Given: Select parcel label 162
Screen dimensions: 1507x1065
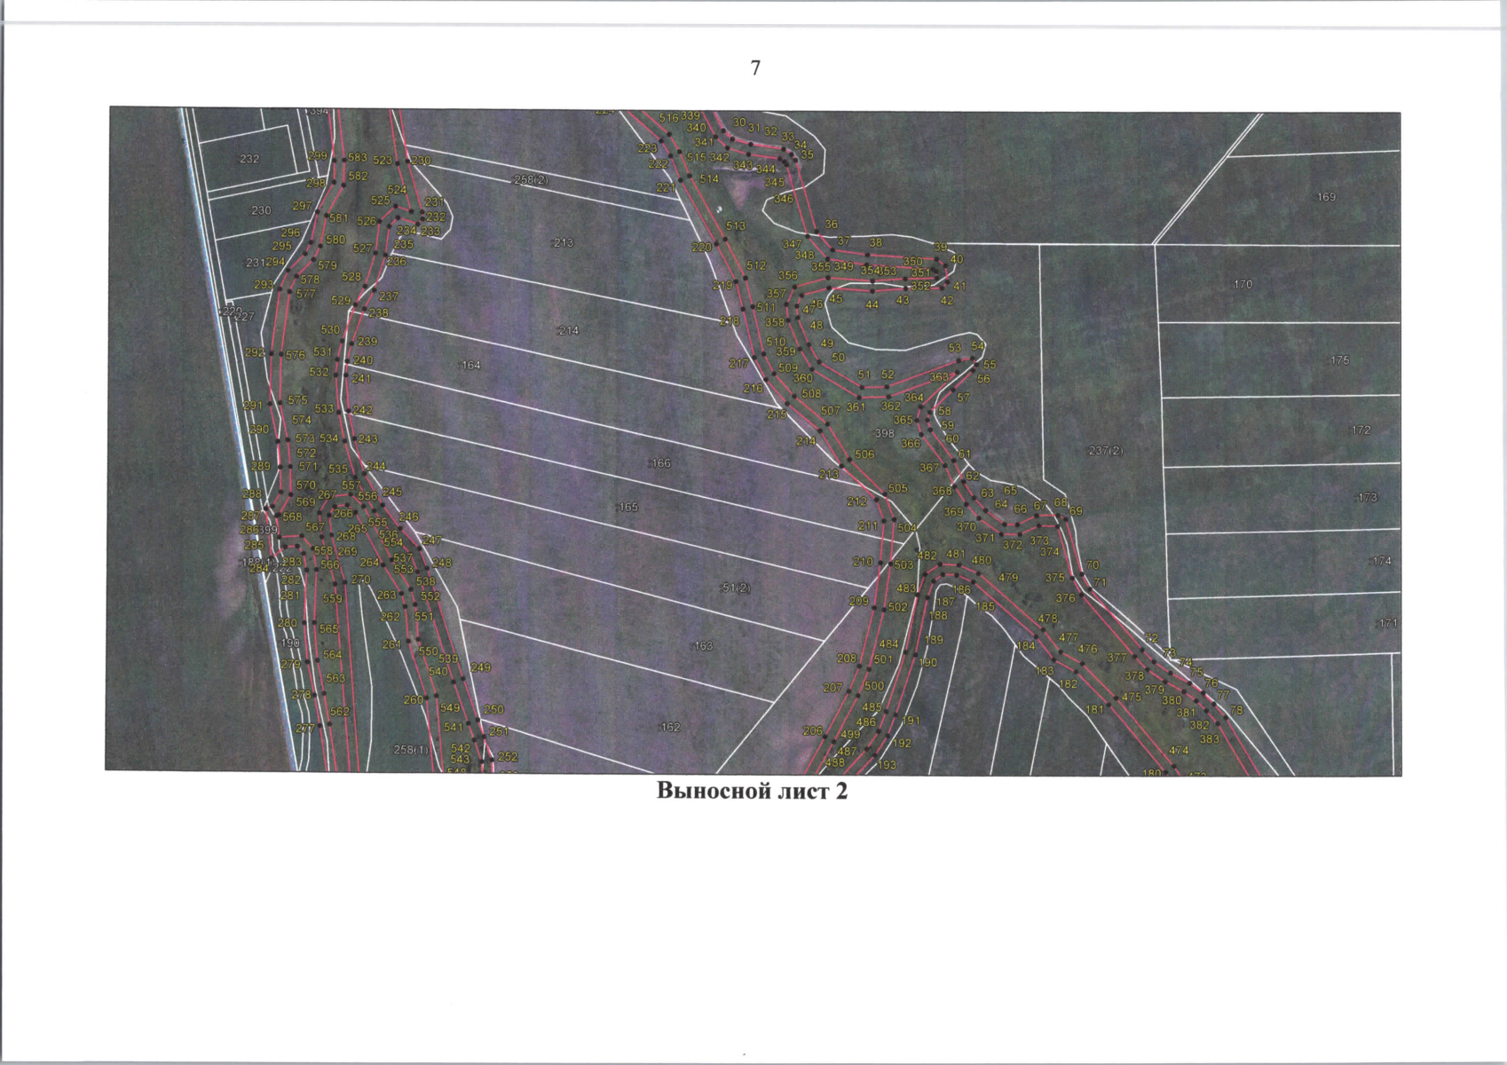Looking at the screenshot, I should coord(670,727).
